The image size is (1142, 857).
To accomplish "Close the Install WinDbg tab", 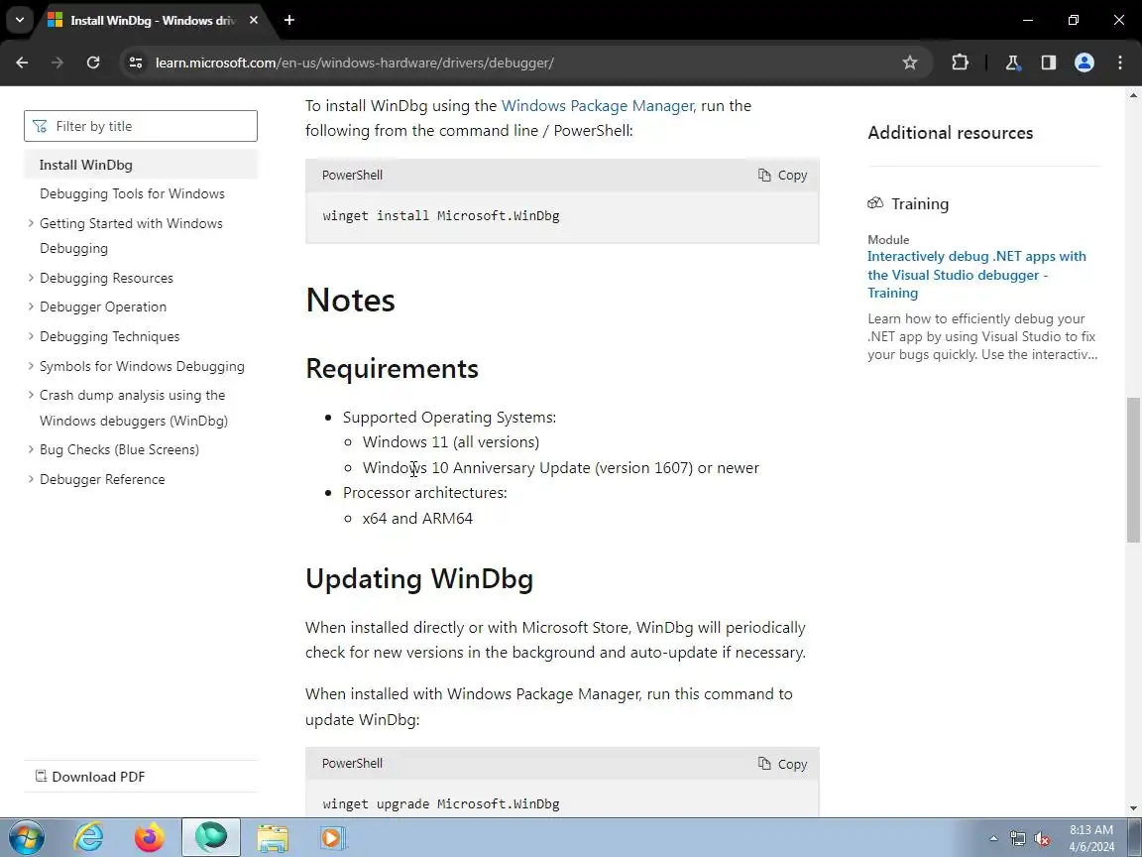I will (x=254, y=20).
